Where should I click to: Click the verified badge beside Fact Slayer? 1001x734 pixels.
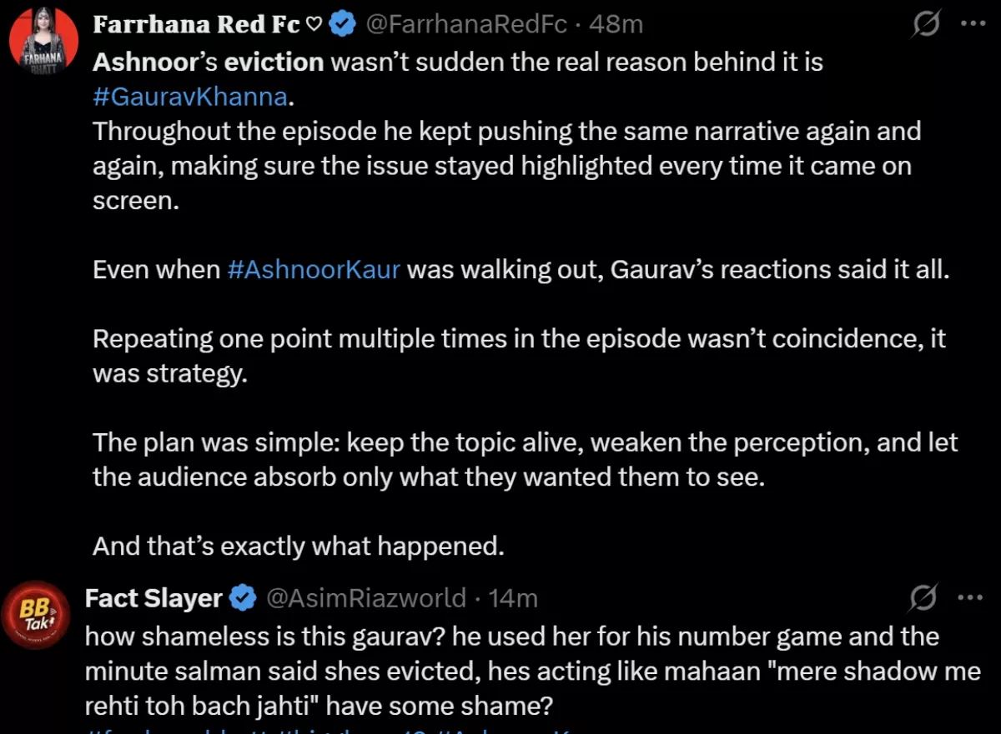(x=243, y=597)
